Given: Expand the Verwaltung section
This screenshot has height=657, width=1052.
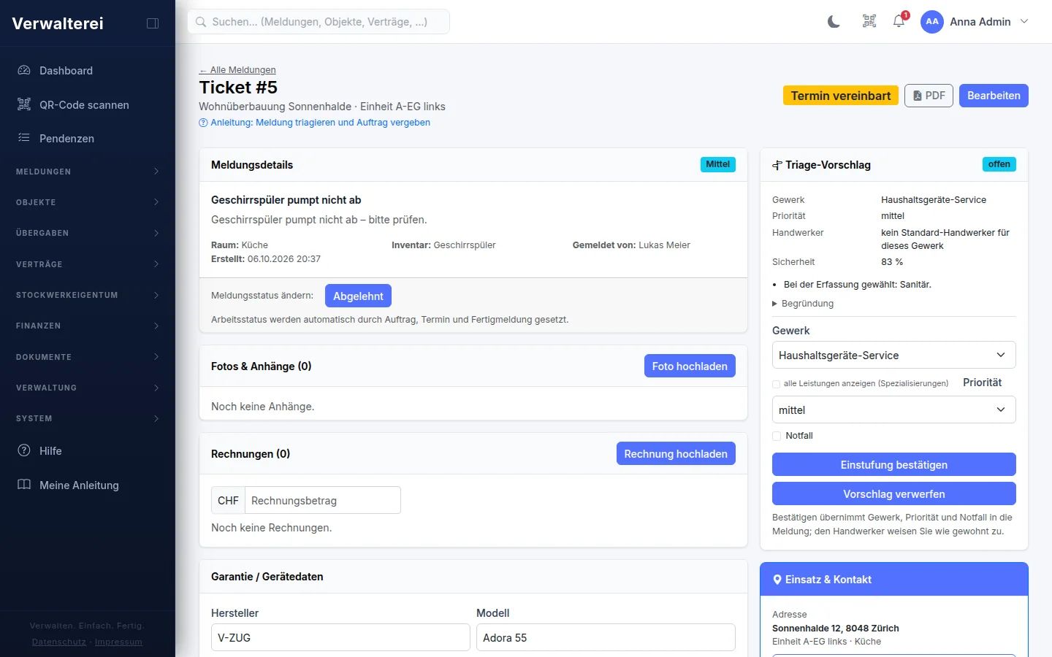Looking at the screenshot, I should point(88,388).
